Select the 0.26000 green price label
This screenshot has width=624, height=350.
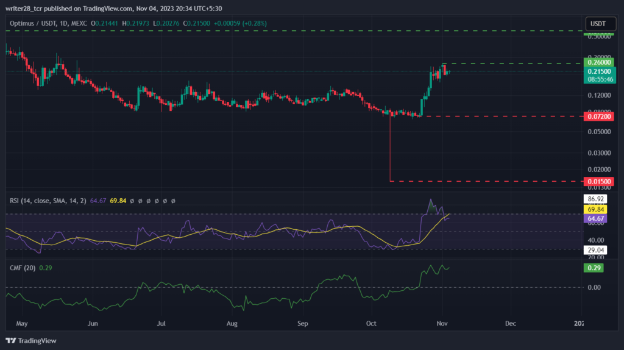599,62
